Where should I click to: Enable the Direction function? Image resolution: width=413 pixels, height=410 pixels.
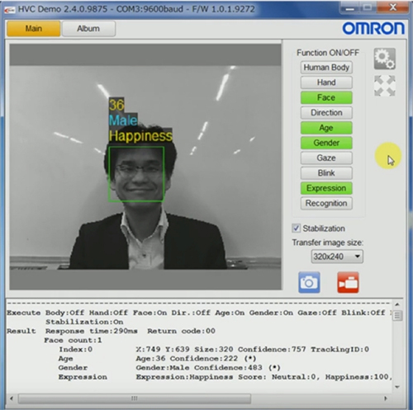coord(326,112)
